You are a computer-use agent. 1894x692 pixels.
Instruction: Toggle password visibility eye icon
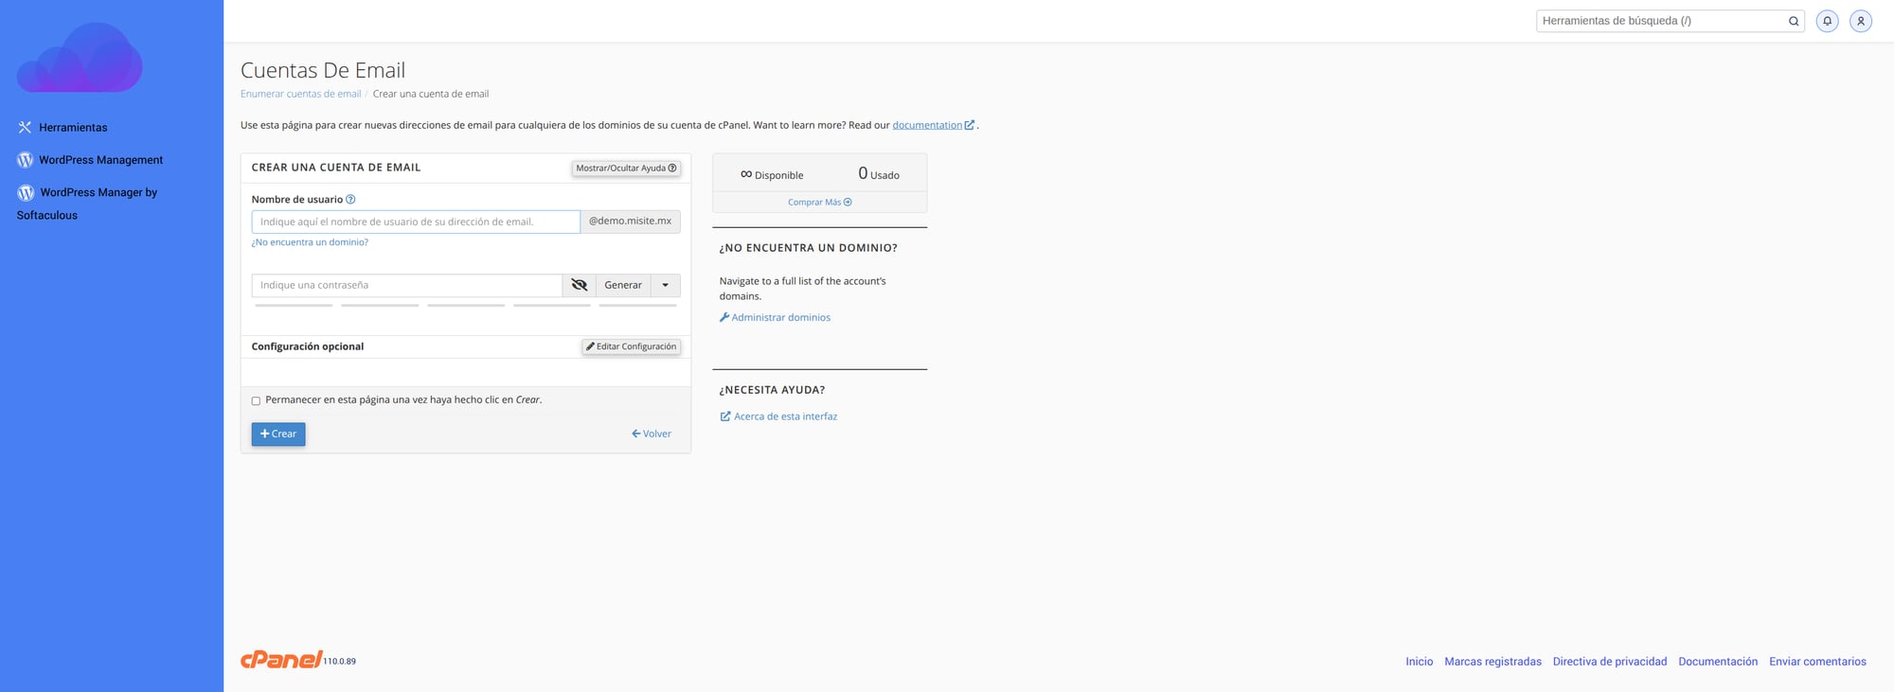(x=580, y=285)
